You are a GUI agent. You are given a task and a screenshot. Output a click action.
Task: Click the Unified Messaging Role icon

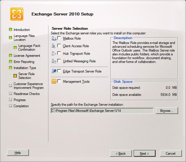pos(54,61)
